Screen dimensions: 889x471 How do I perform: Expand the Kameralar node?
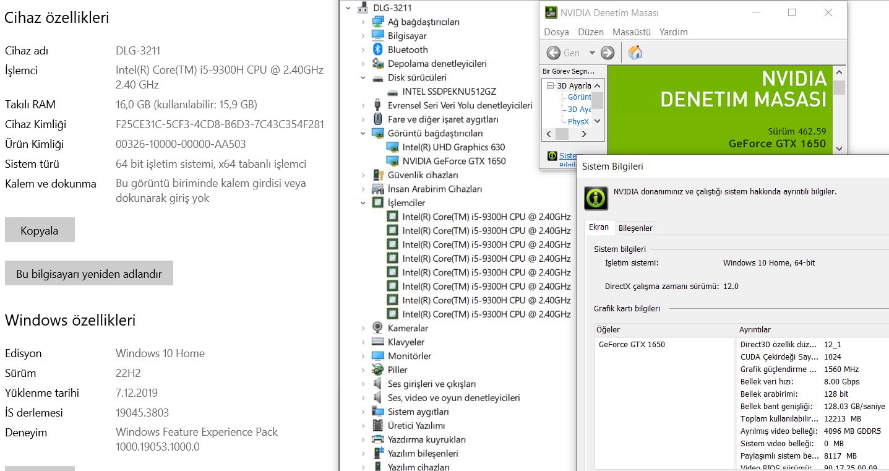point(363,328)
